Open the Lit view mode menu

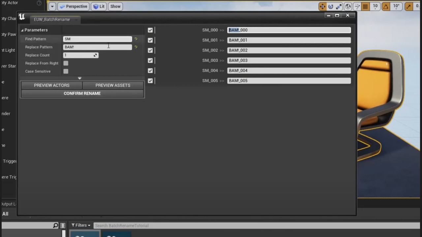pyautogui.click(x=99, y=6)
